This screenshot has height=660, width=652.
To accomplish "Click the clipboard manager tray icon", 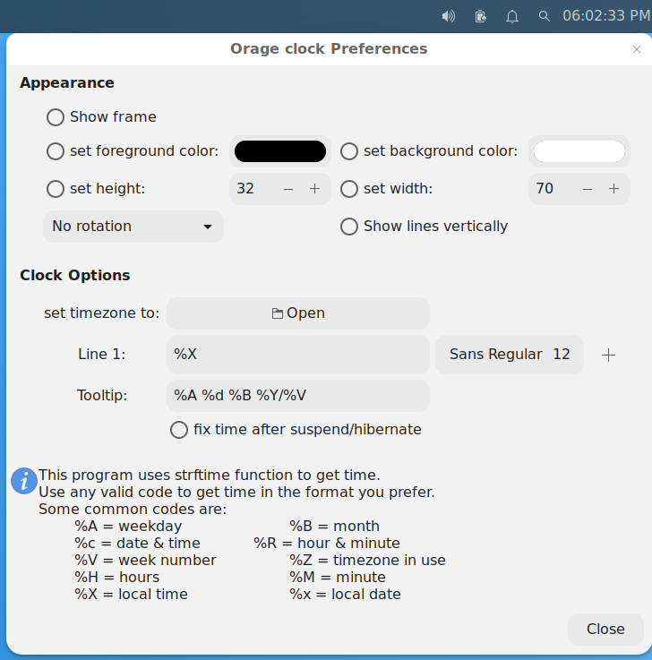I will 480,16.
